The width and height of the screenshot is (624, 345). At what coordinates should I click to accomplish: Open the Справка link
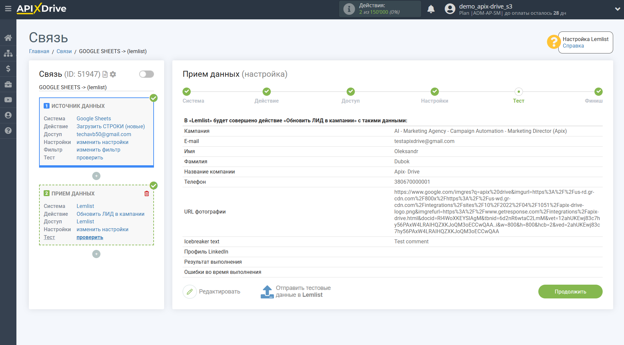573,46
